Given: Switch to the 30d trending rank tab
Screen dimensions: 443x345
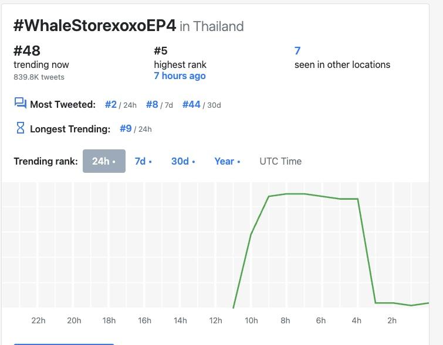Looking at the screenshot, I should (x=182, y=161).
